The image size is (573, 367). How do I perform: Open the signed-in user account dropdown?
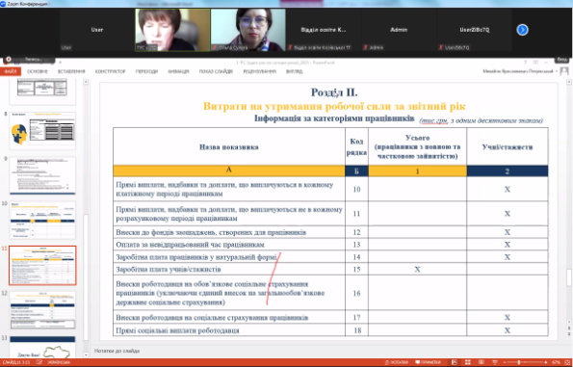tap(519, 71)
